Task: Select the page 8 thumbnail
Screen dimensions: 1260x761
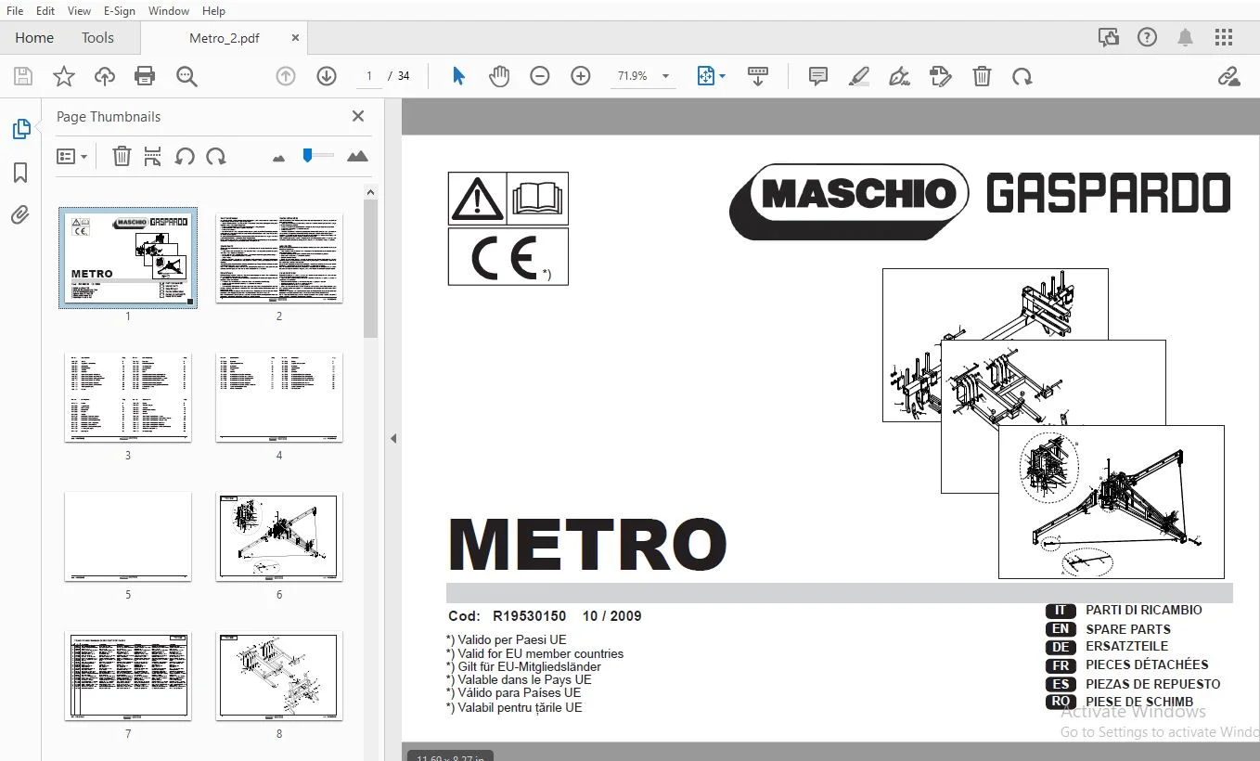Action: click(279, 676)
